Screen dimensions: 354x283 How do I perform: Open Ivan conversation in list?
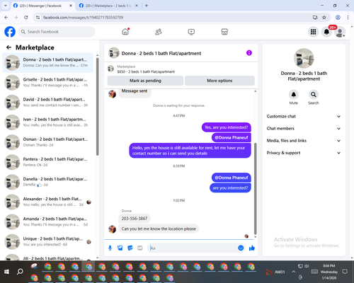point(47,122)
